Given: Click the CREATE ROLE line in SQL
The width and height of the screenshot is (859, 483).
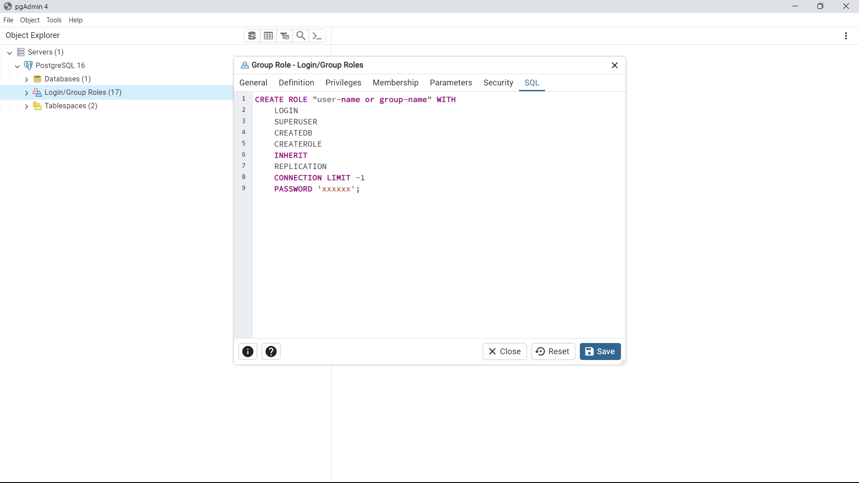Looking at the screenshot, I should coord(355,99).
